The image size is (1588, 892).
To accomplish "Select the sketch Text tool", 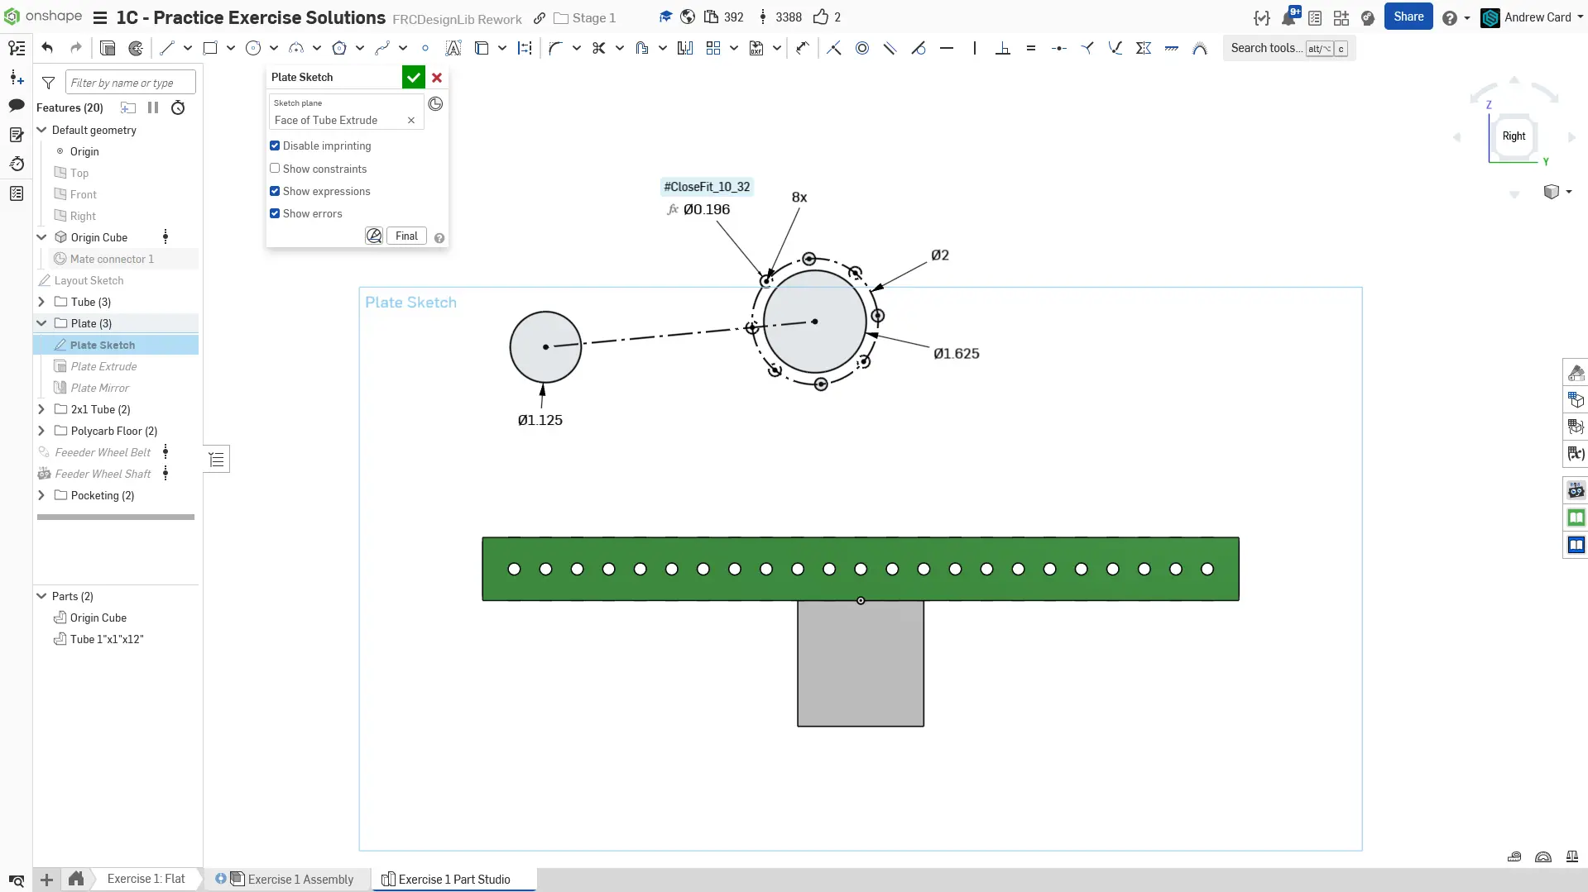I will pyautogui.click(x=453, y=48).
